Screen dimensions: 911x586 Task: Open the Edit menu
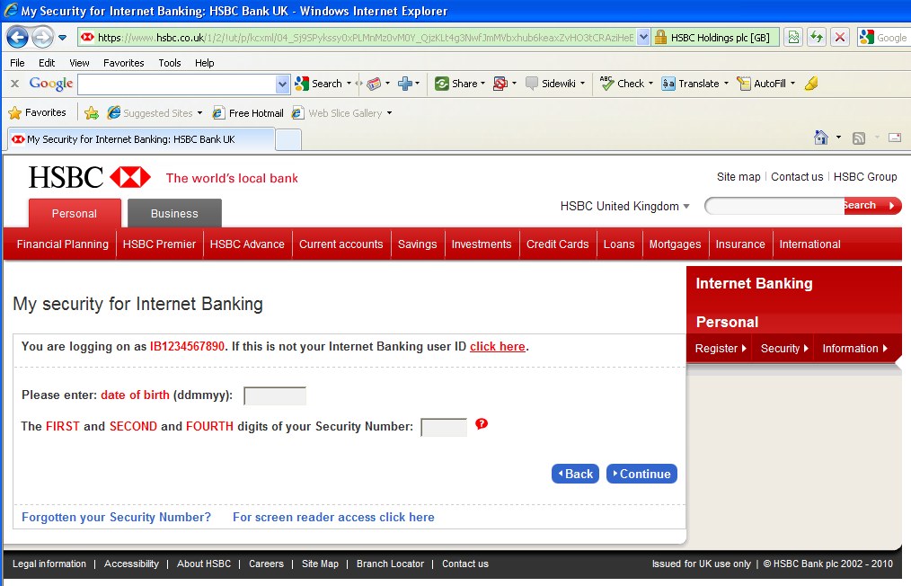point(47,63)
